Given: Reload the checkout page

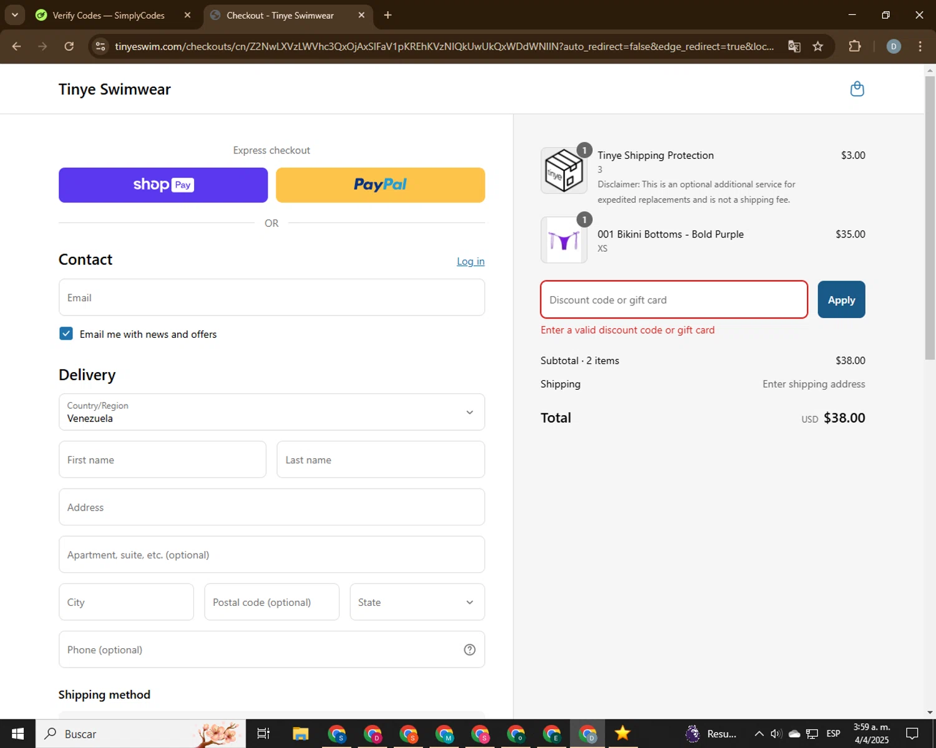Looking at the screenshot, I should (x=69, y=46).
